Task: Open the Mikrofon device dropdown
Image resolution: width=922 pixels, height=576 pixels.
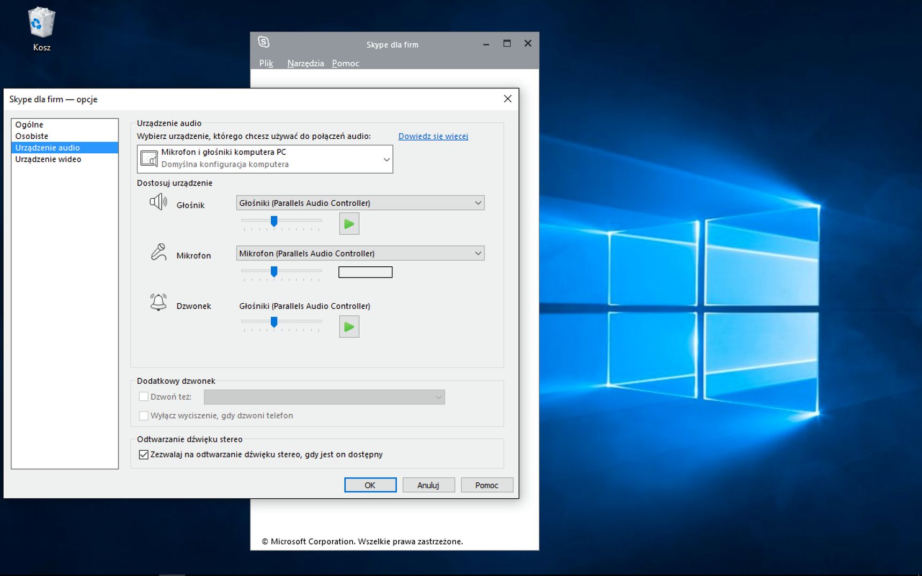Action: click(x=360, y=253)
